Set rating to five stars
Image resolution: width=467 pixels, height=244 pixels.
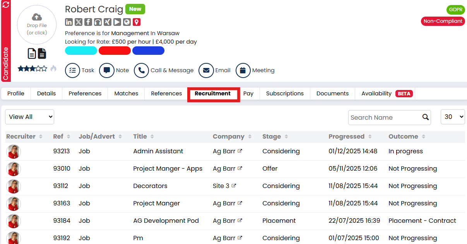(x=44, y=68)
